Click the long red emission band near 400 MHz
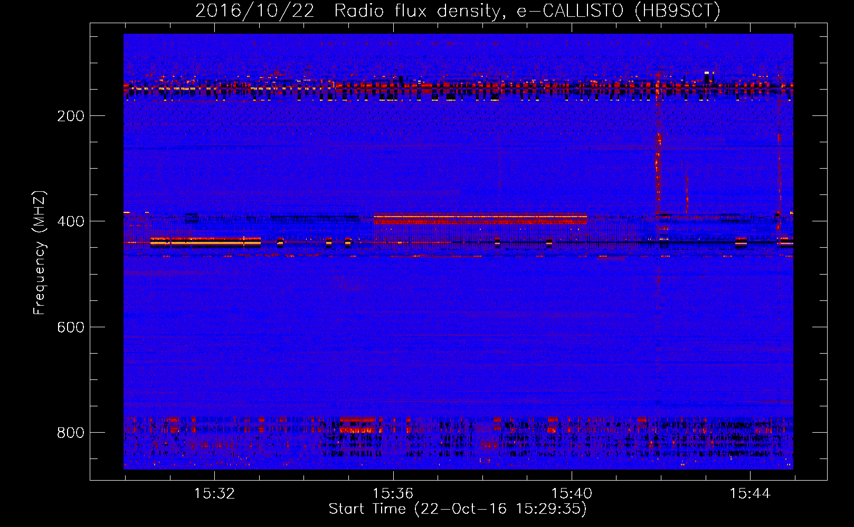The image size is (854, 527). pos(480,219)
